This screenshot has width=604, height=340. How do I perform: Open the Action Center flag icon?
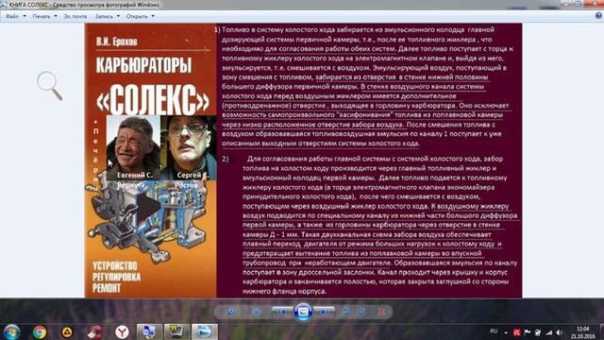coord(528,332)
